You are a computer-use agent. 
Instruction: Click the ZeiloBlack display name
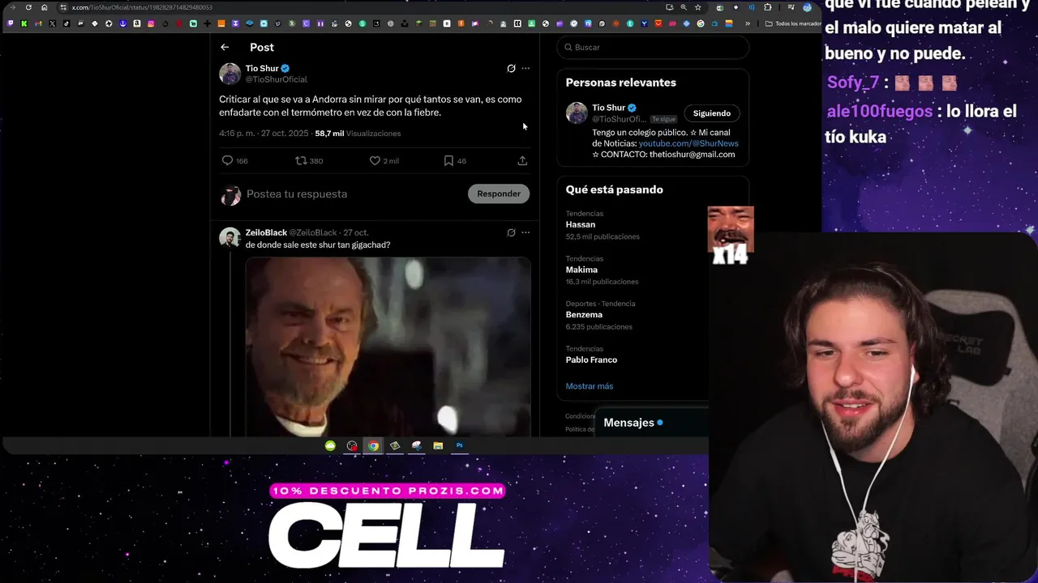pyautogui.click(x=266, y=232)
